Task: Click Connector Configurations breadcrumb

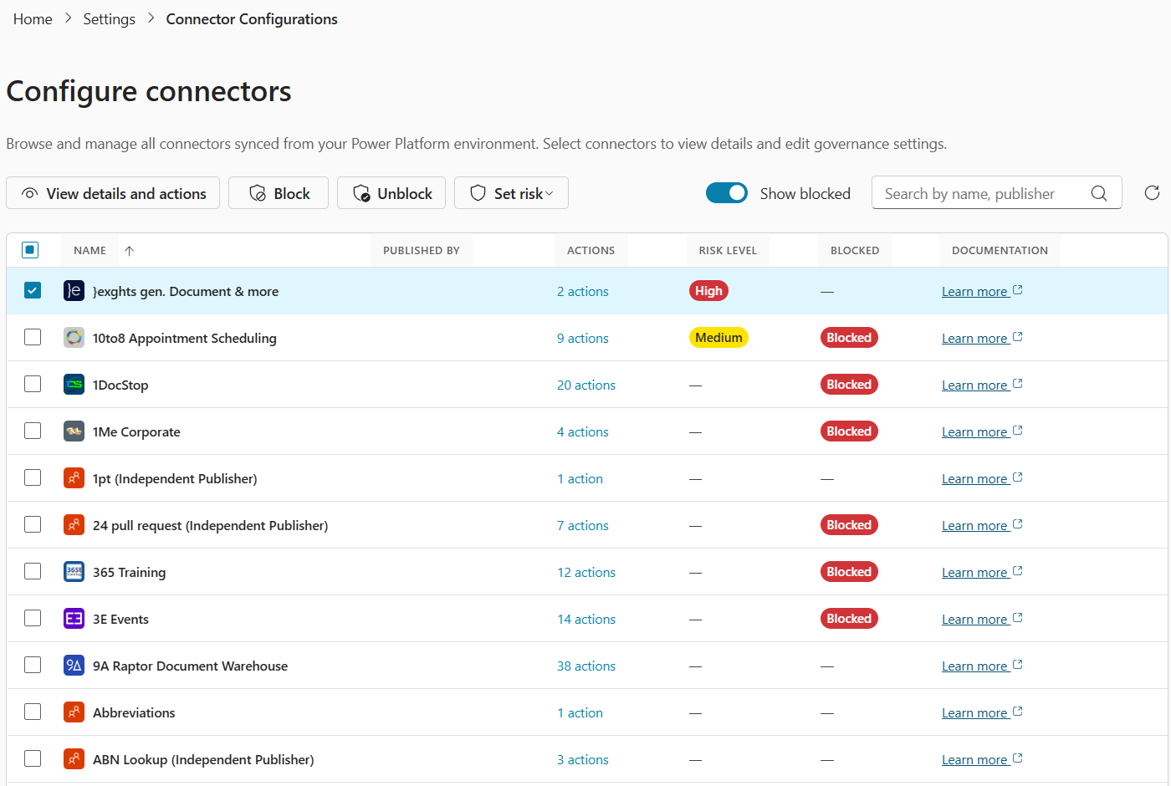Action: 252,19
